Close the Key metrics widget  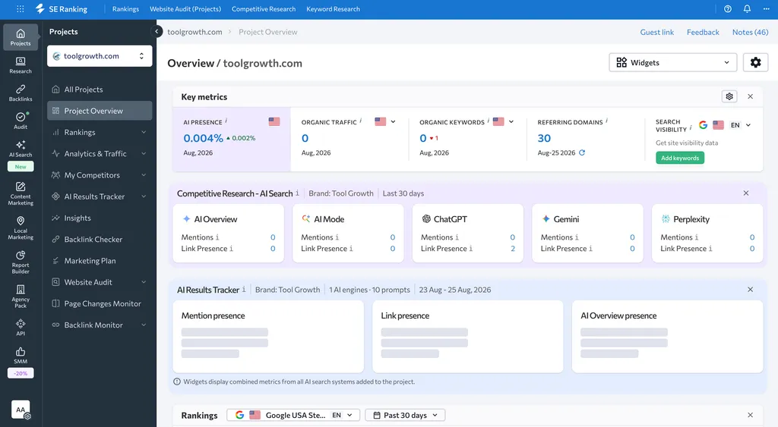pos(750,96)
